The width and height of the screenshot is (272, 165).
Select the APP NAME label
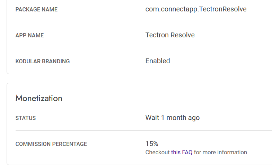(x=29, y=36)
